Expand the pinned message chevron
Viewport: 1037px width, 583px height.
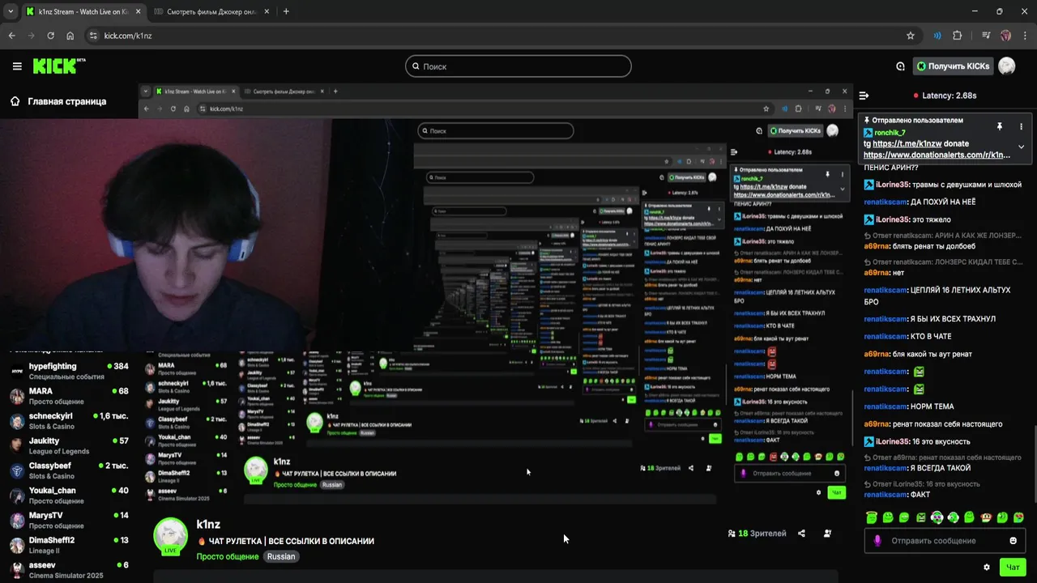coord(1021,147)
